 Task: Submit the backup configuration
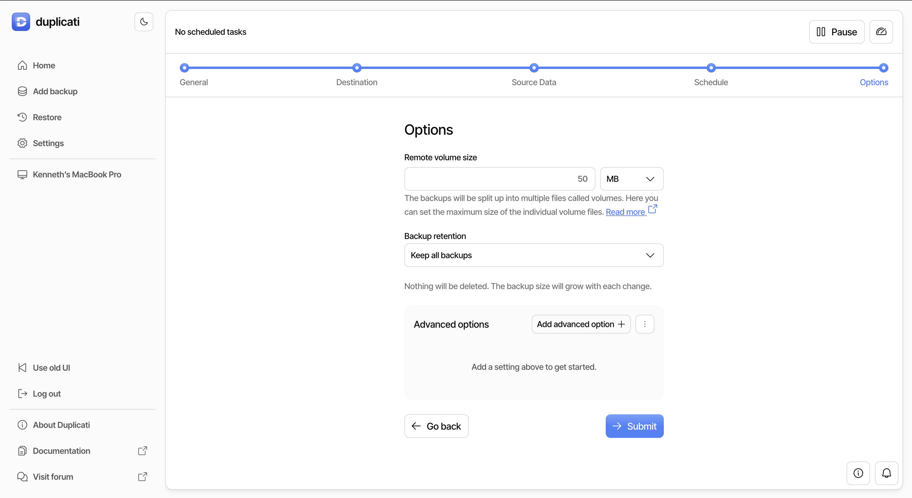pos(634,426)
